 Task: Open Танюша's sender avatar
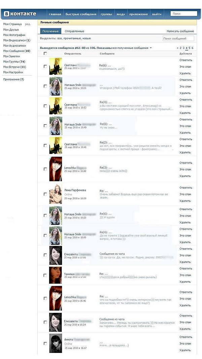pos(56,275)
